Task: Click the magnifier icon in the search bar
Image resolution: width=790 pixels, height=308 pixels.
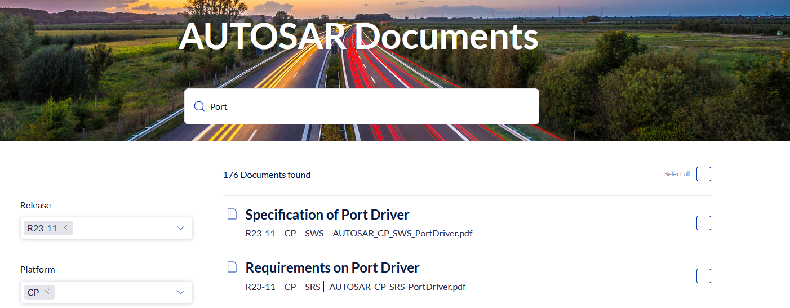Action: click(199, 107)
